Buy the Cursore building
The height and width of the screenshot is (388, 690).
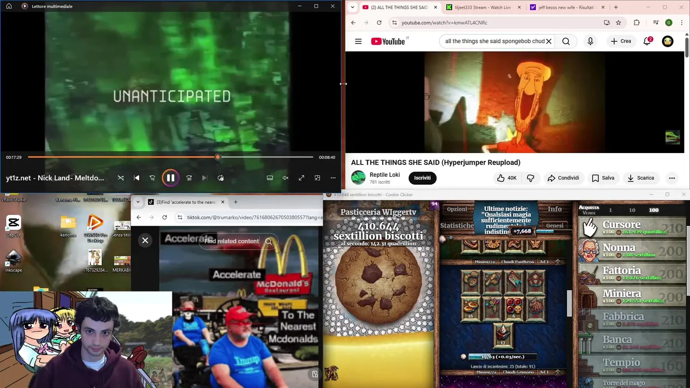point(633,227)
